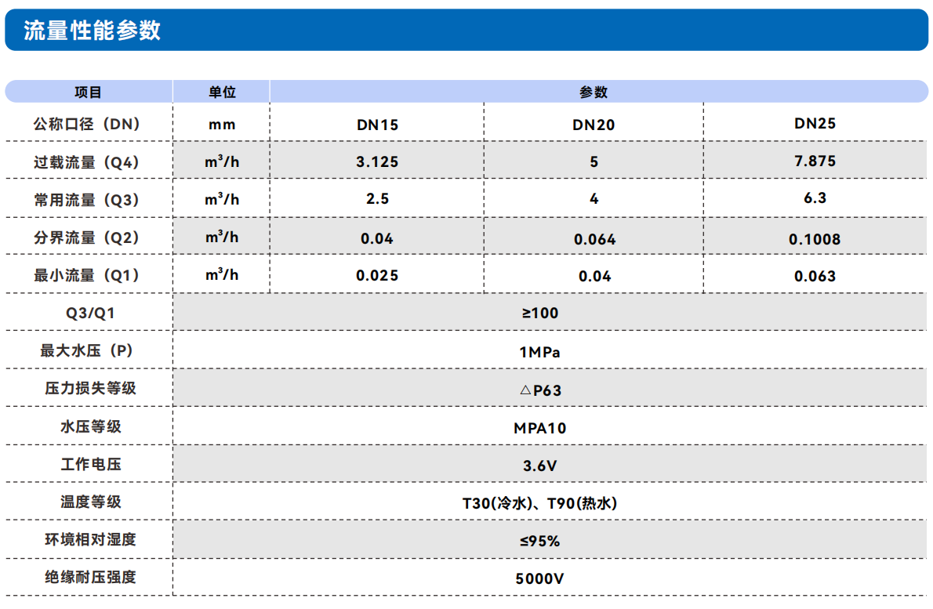Click the 常用流量 (Q3) row label

[x=86, y=200]
